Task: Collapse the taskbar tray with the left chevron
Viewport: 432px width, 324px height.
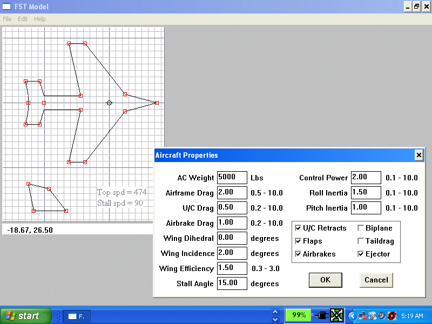Action: (x=353, y=316)
